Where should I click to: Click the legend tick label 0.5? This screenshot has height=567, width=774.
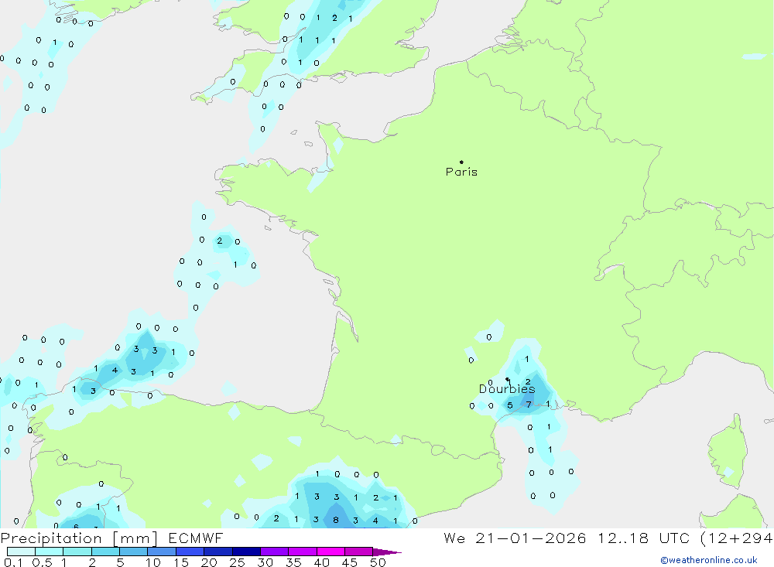point(42,562)
